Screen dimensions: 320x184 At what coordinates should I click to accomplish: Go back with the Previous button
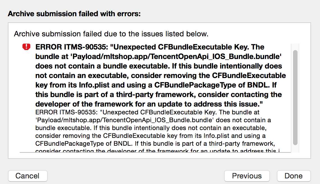point(247,176)
